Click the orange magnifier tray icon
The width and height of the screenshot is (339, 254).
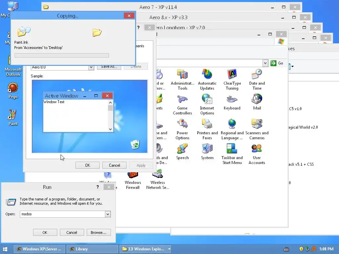click(314, 249)
